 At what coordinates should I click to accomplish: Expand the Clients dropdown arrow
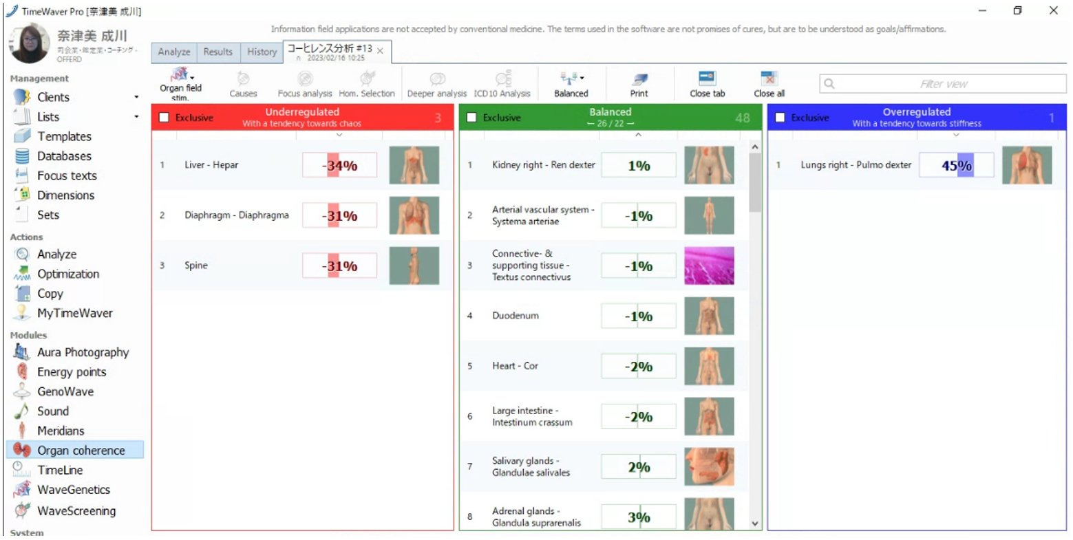tap(136, 98)
